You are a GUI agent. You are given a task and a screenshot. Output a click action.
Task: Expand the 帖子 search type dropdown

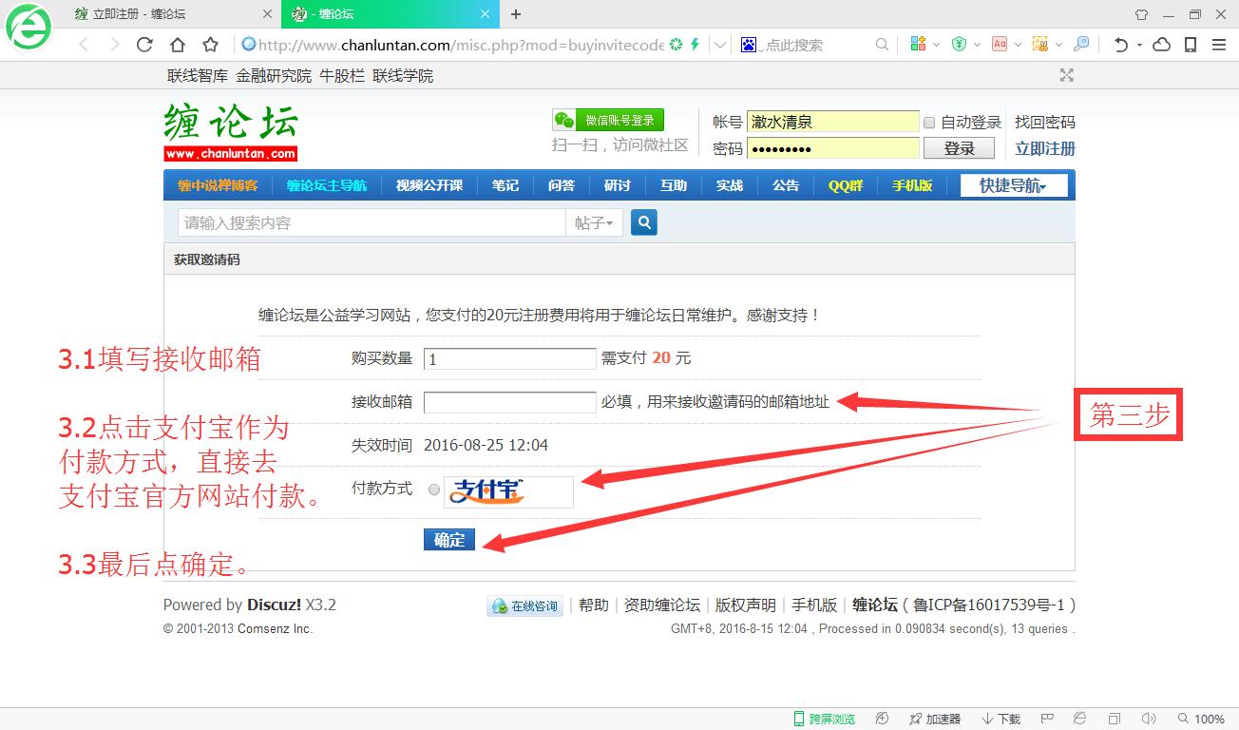pos(594,222)
